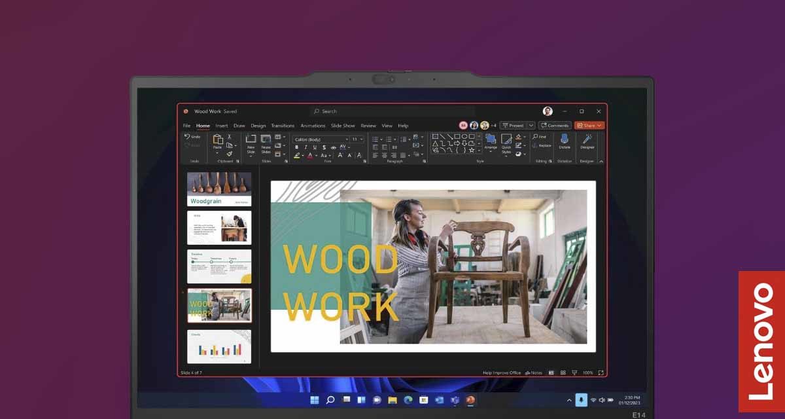Click the Share button
This screenshot has height=419, width=785.
[589, 126]
